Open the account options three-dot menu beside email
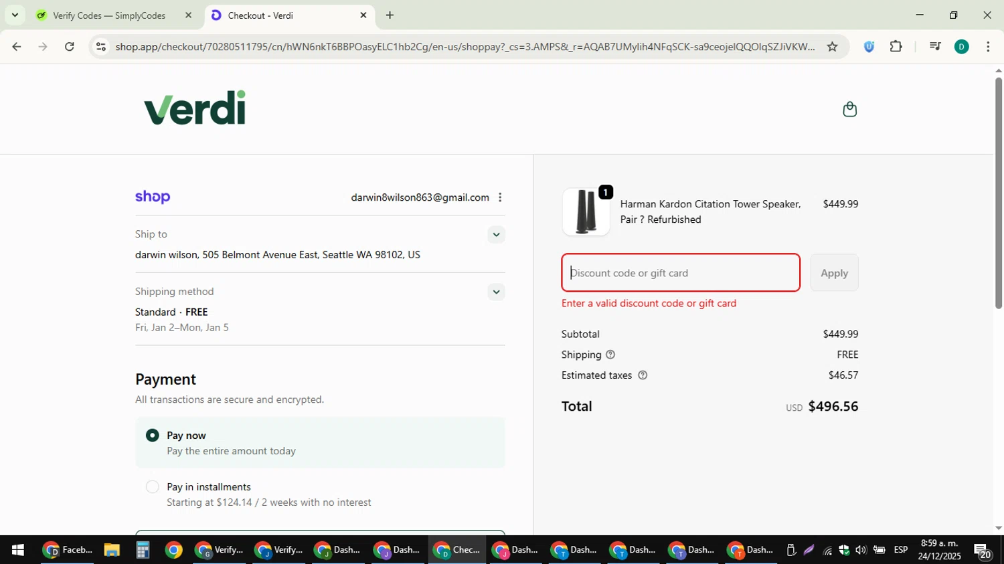1004x564 pixels. (500, 197)
